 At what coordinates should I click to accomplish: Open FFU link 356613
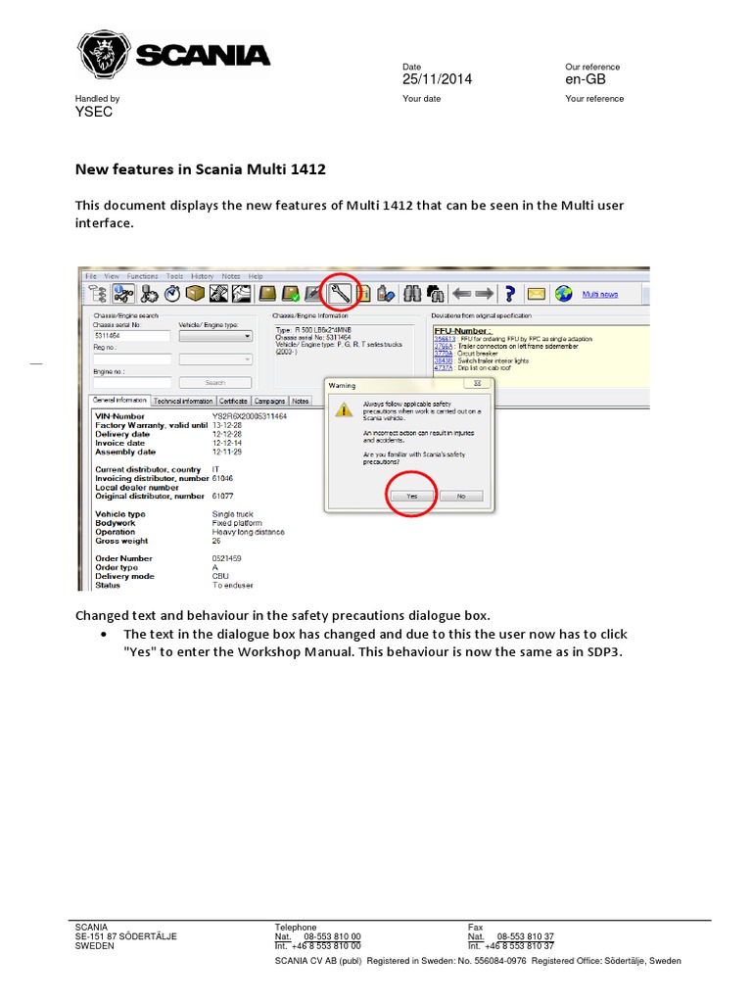point(445,338)
